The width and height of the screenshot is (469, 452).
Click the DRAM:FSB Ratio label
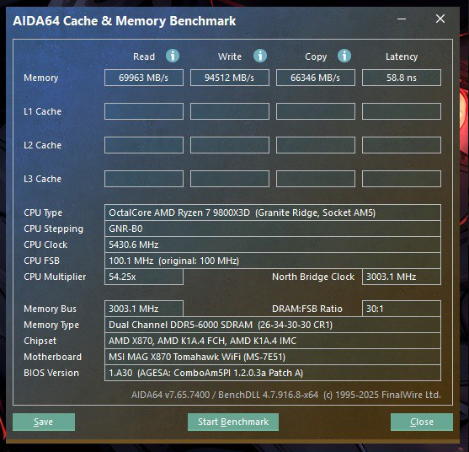click(x=306, y=309)
